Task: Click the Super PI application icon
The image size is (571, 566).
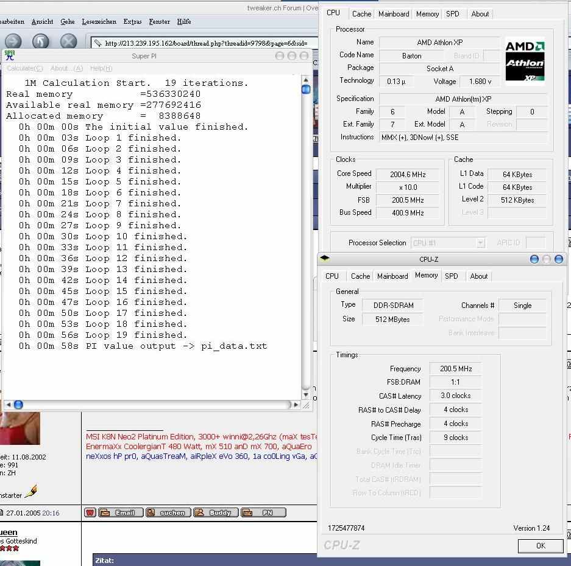Action: click(x=10, y=55)
